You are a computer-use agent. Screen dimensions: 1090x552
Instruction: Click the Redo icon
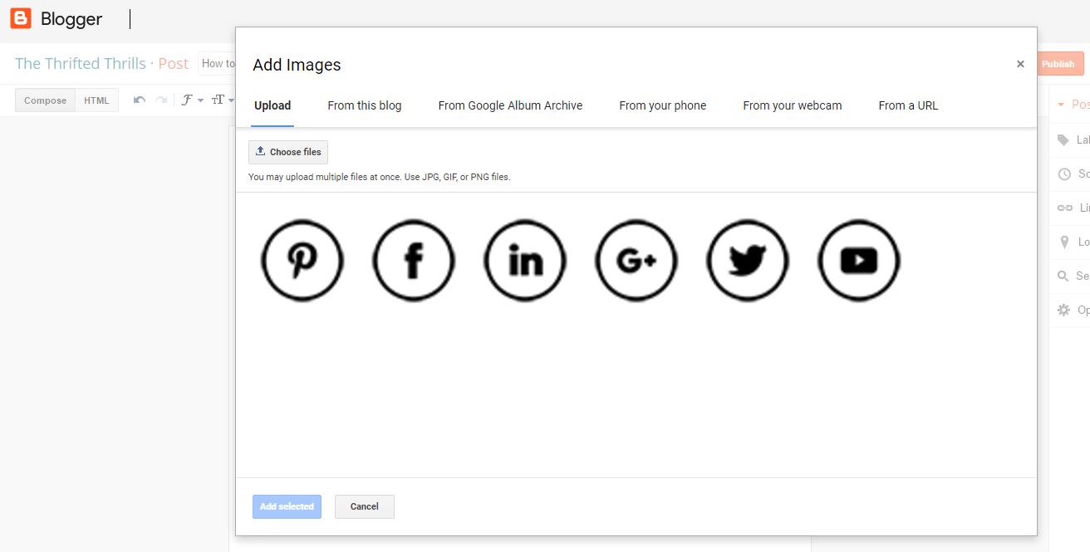click(160, 99)
